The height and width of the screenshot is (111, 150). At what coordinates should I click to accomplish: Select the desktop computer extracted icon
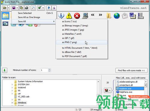pyautogui.click(x=85, y=16)
